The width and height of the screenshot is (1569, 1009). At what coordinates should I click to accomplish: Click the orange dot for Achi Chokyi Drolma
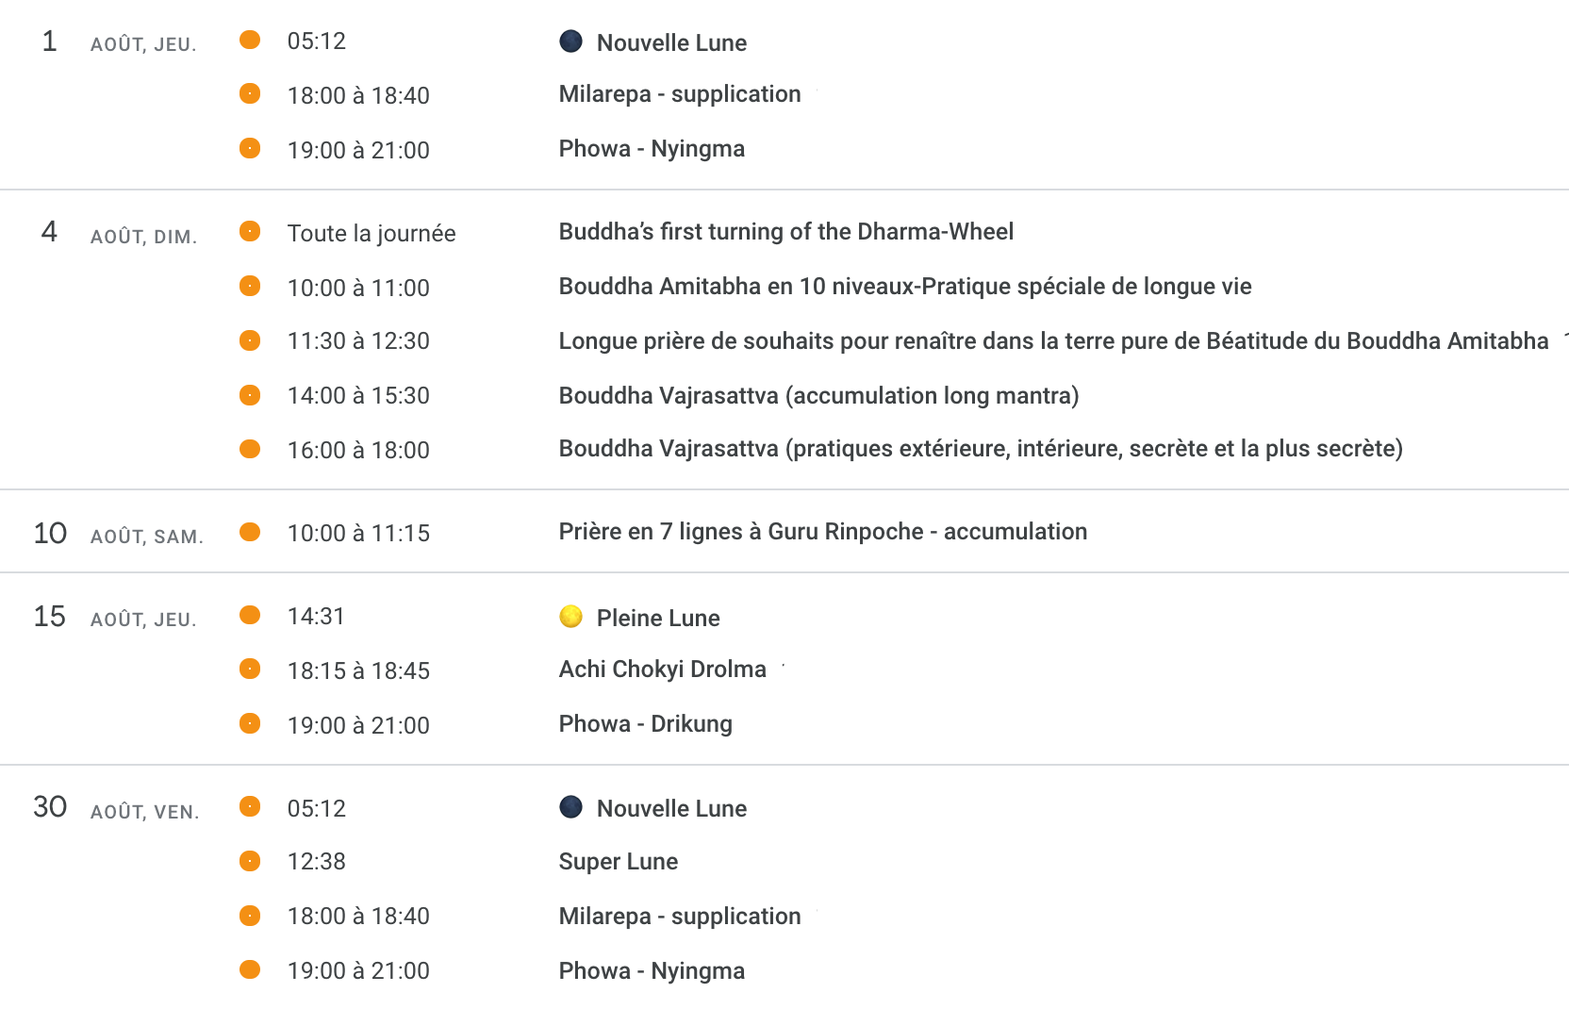point(250,669)
